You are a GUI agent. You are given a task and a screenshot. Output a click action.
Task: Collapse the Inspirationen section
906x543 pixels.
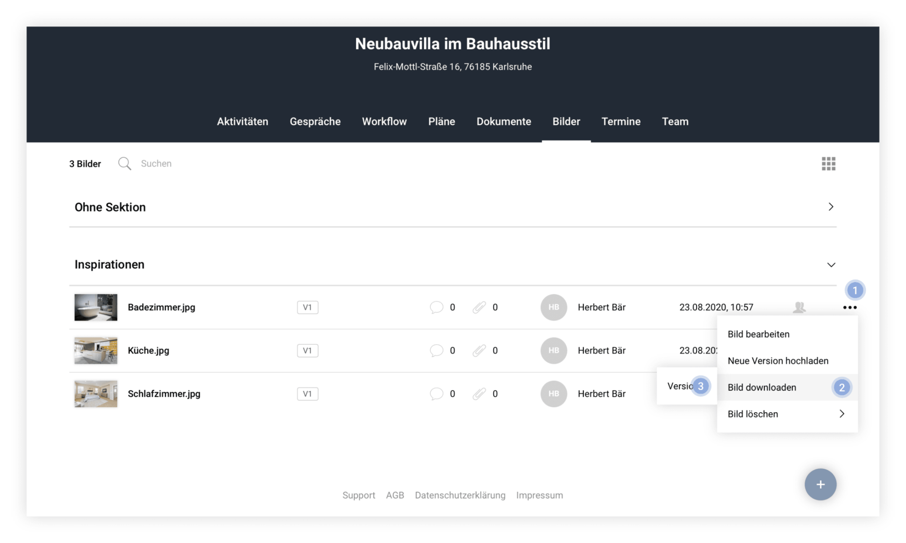click(830, 264)
